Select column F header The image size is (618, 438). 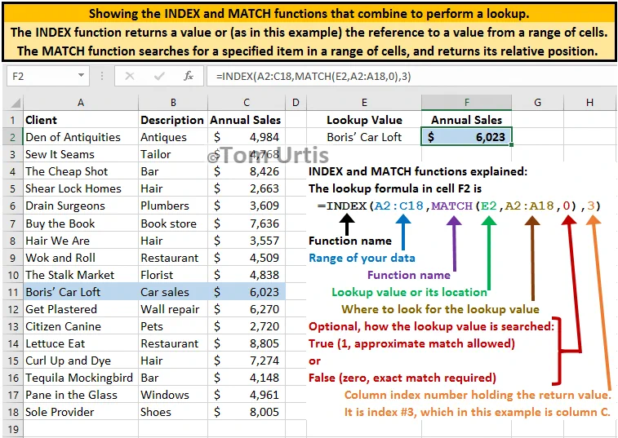[x=467, y=103]
